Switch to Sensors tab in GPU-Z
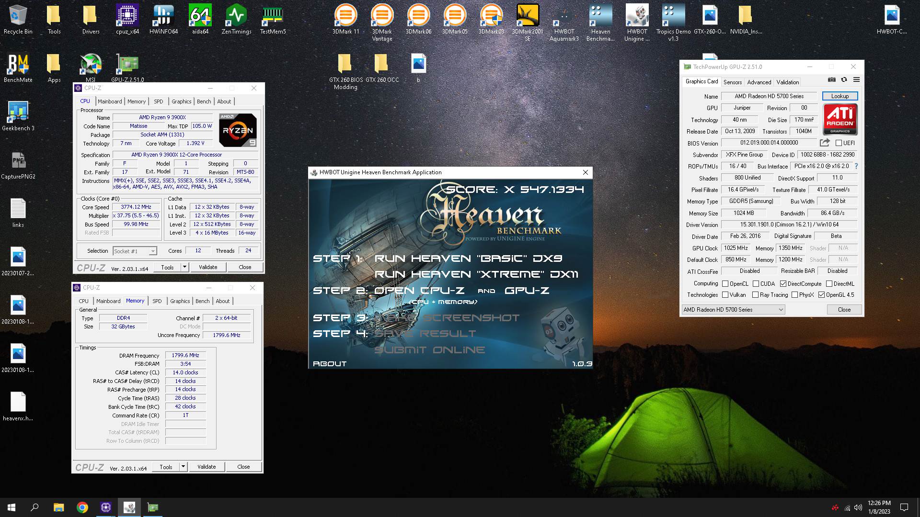The height and width of the screenshot is (517, 920). (x=733, y=82)
